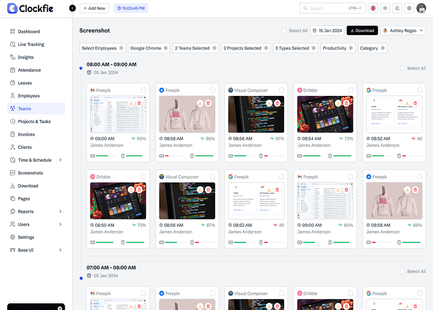
Task: Download the 08:50 AM Dribble screenshot
Action: click(x=131, y=190)
